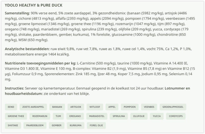Select the OREGANO tag

coord(75,116)
